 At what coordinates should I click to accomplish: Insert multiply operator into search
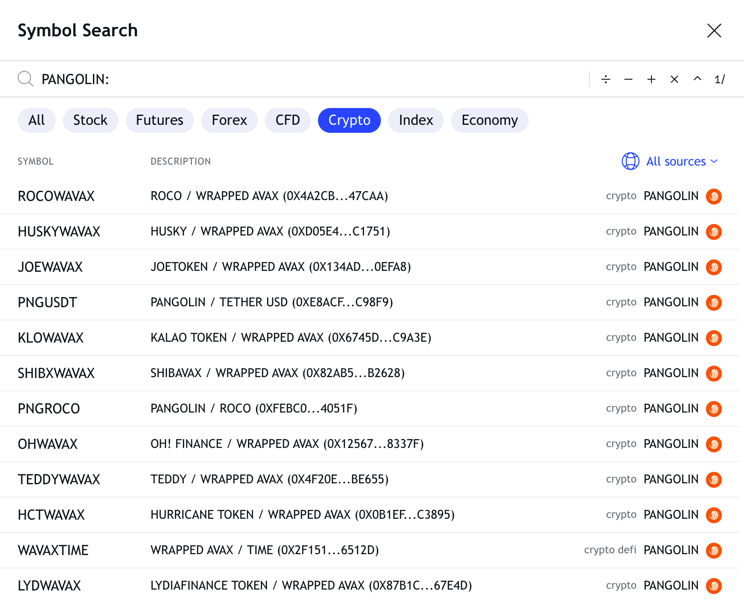[674, 79]
